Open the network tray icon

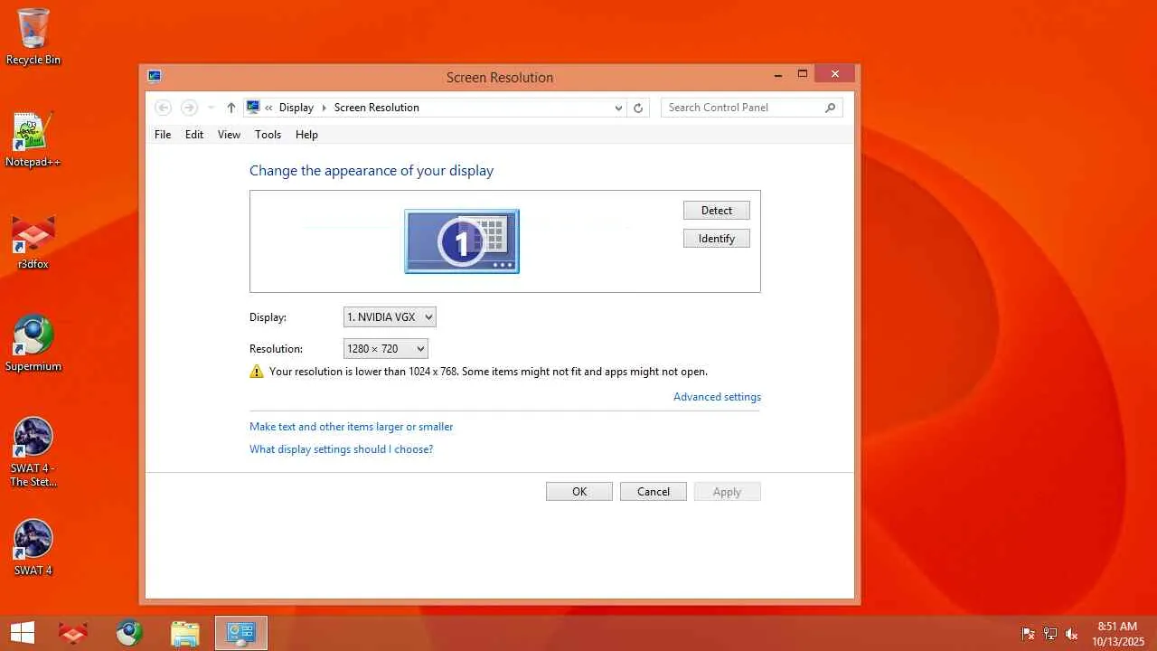tap(1050, 634)
